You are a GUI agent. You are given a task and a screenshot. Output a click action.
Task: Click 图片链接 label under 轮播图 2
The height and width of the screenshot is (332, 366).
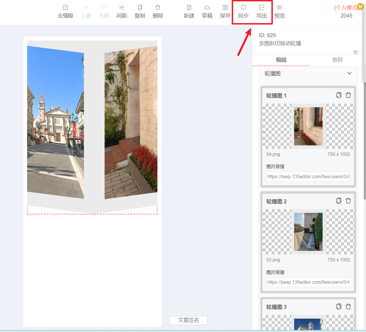point(275,272)
